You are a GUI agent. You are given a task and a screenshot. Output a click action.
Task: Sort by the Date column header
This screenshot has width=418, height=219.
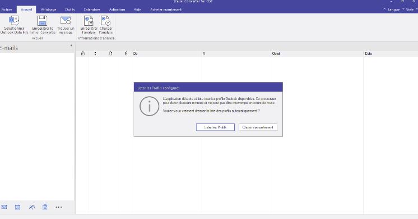(369, 54)
